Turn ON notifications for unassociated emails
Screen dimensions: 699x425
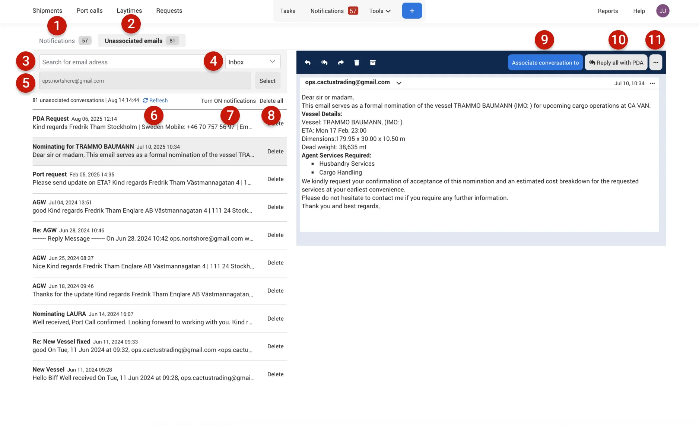coord(228,101)
